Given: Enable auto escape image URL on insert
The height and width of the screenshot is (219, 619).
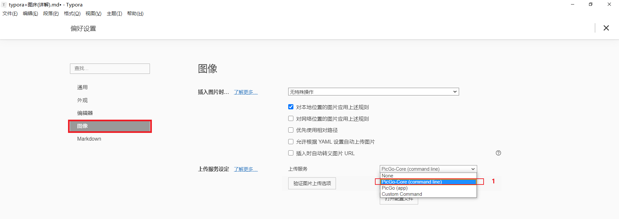Looking at the screenshot, I should pyautogui.click(x=291, y=153).
